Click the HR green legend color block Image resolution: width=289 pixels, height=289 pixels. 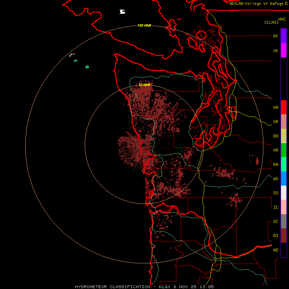284,150
